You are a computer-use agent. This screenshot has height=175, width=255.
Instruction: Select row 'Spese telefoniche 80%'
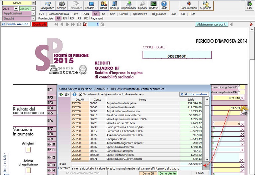coord(136,155)
